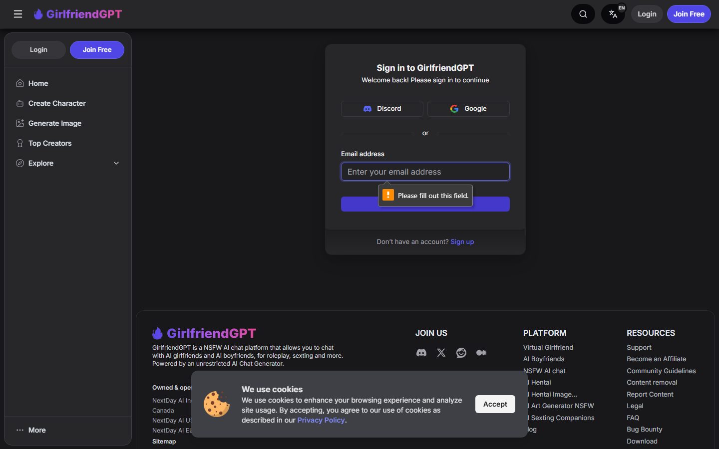Click the purple Continue submit button

425,204
